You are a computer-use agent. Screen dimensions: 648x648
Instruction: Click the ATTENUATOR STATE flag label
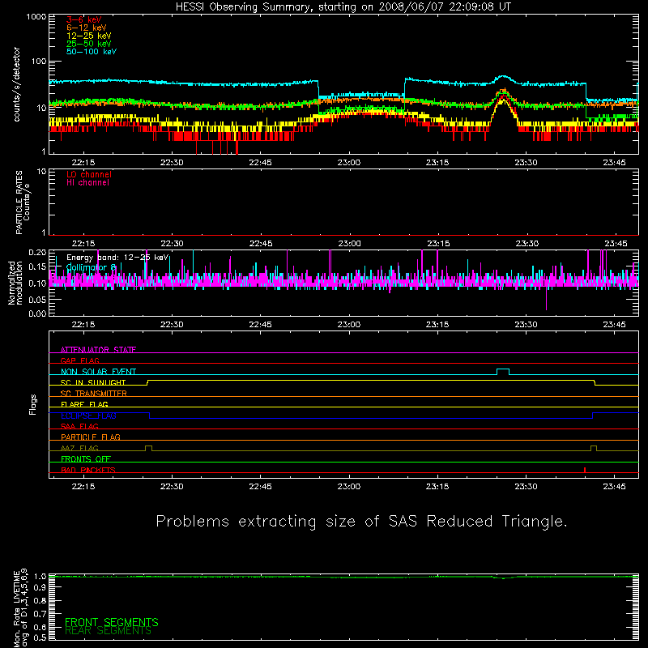tap(98, 350)
